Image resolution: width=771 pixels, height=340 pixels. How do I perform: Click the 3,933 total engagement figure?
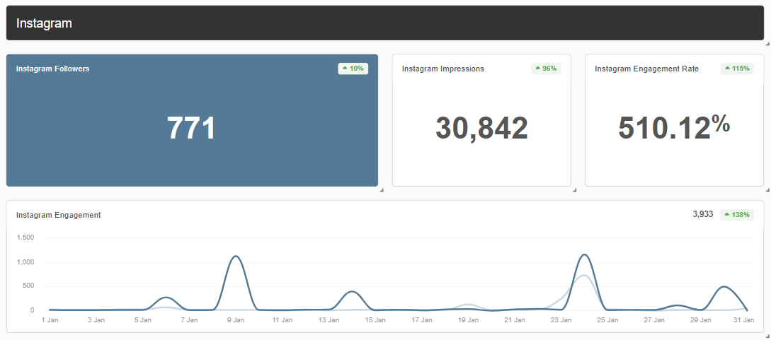click(x=702, y=215)
